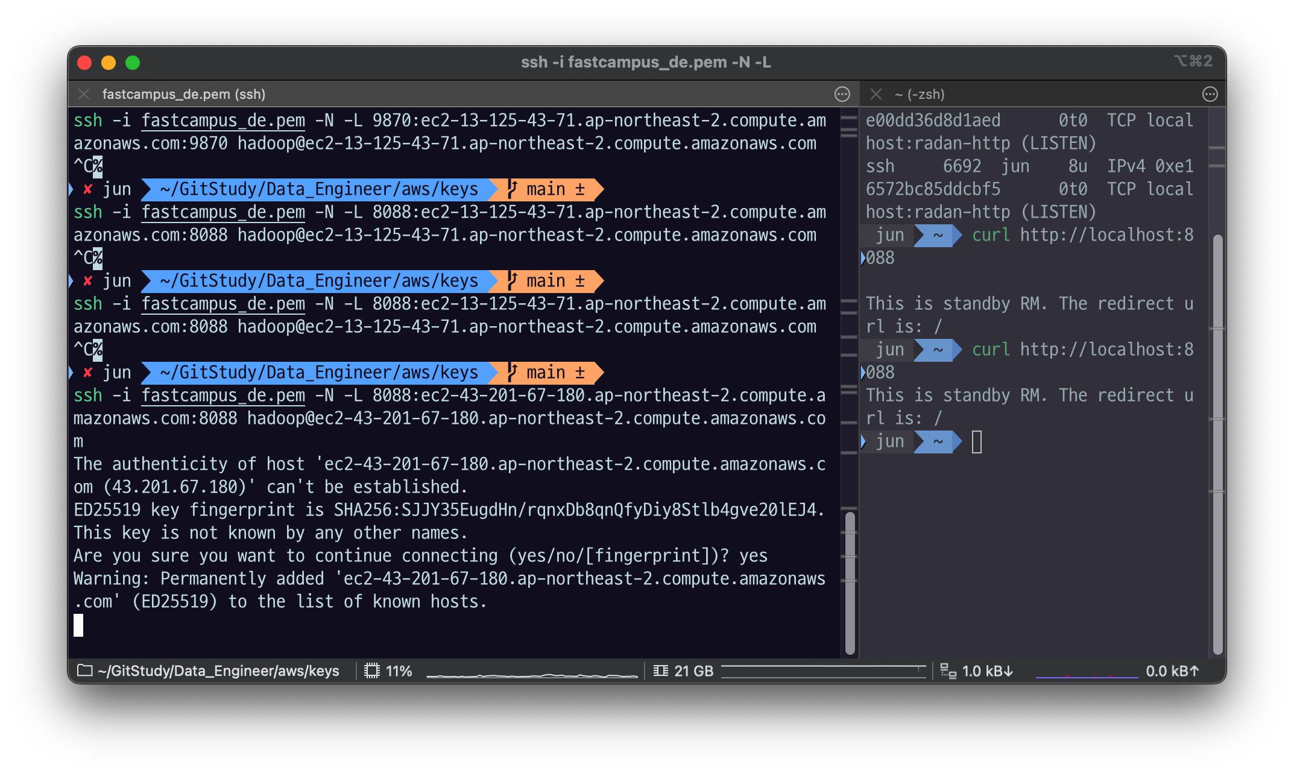The height and width of the screenshot is (773, 1294).
Task: Click the network icon beside 1.0 kB
Action: [948, 670]
